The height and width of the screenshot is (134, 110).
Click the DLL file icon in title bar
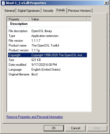click(x=3, y=3)
